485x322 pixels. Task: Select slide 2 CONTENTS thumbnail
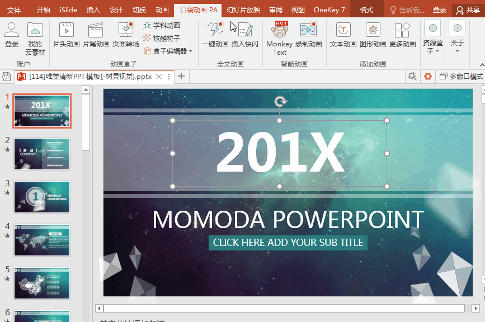[x=42, y=154]
